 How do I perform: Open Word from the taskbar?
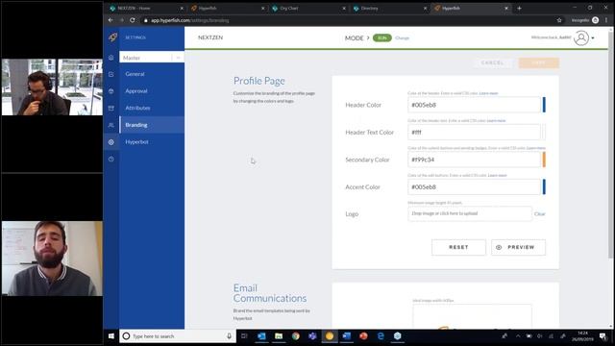tap(346, 336)
